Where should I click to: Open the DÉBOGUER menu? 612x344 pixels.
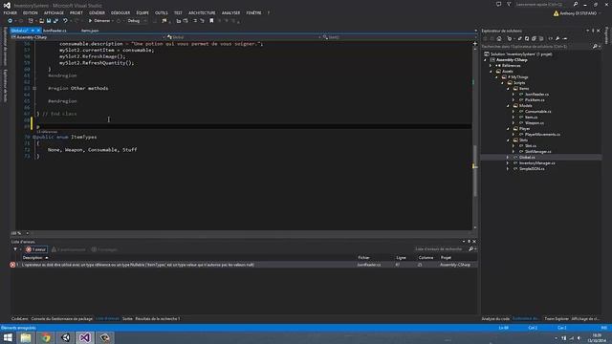pos(120,12)
